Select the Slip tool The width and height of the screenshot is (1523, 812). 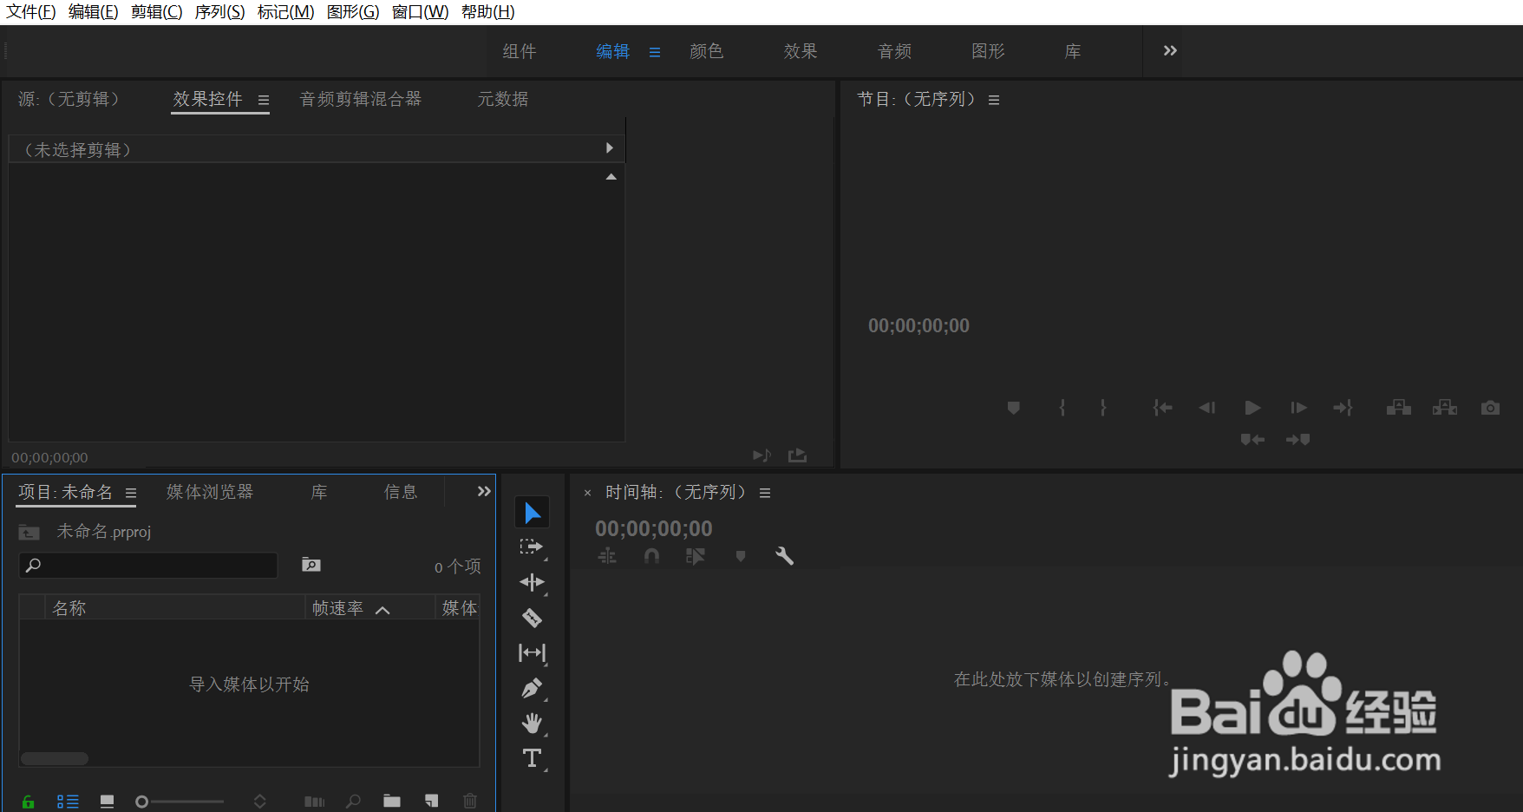[x=532, y=652]
